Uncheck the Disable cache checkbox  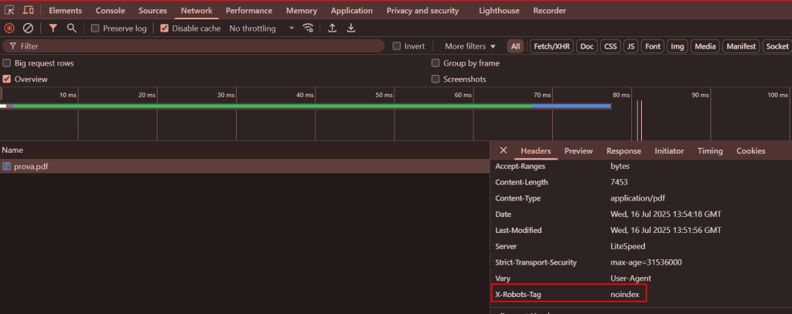click(x=165, y=29)
